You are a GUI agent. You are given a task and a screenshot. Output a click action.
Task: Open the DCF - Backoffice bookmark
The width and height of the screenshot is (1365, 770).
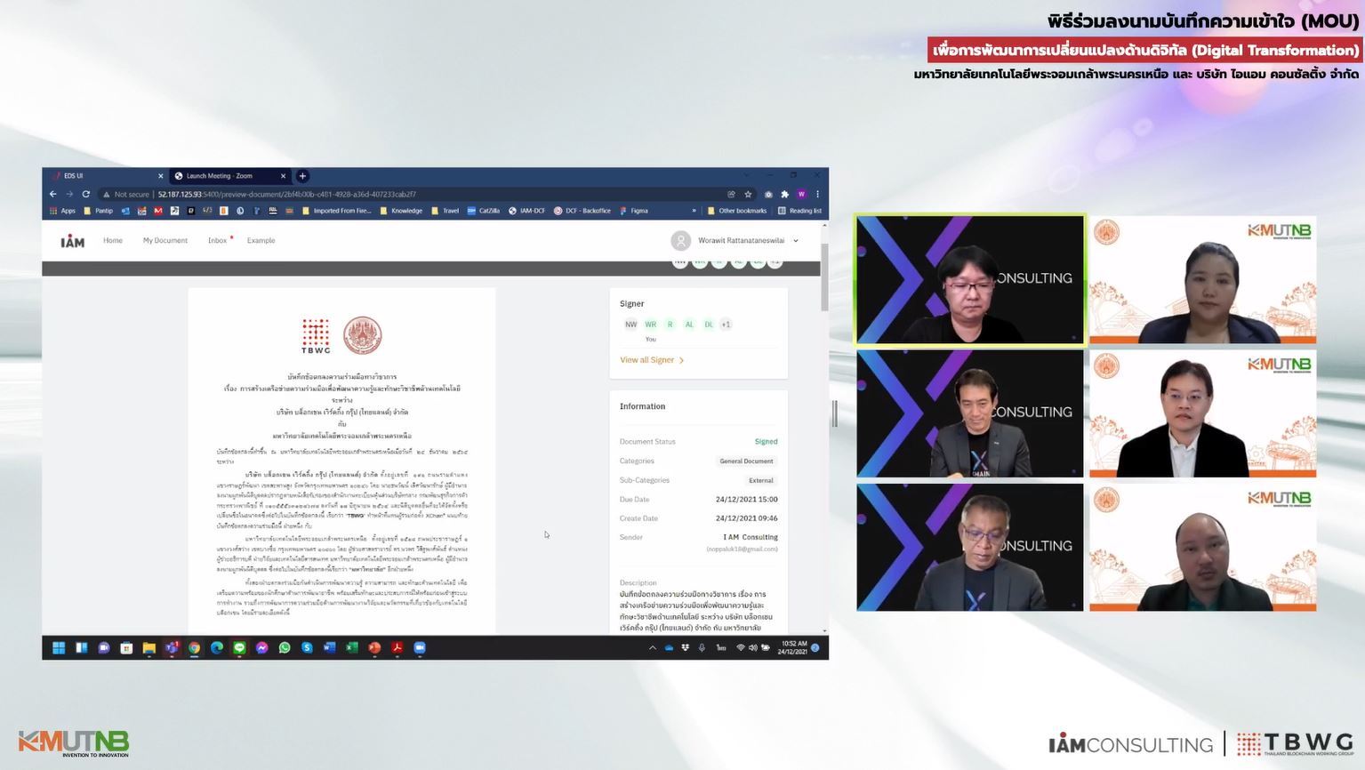pos(582,211)
